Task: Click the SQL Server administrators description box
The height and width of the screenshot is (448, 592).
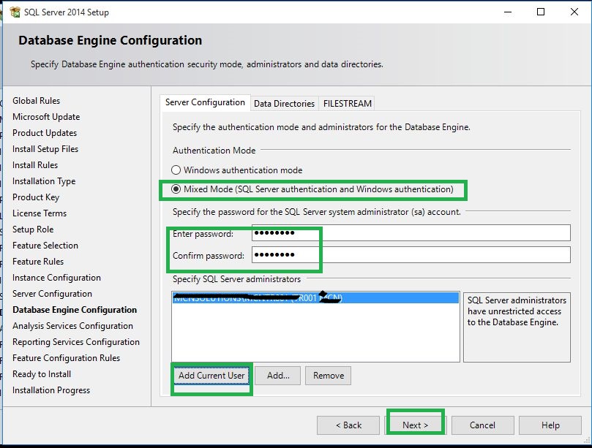Action: point(517,327)
